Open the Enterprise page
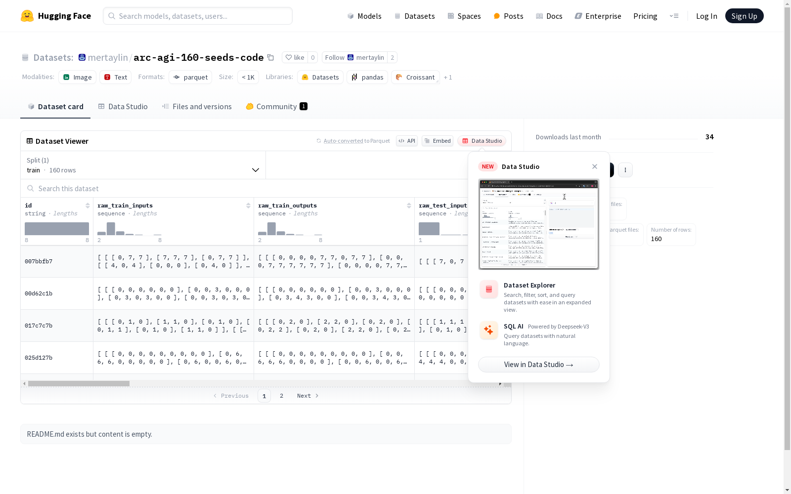Viewport: 791px width, 494px height. [x=598, y=16]
